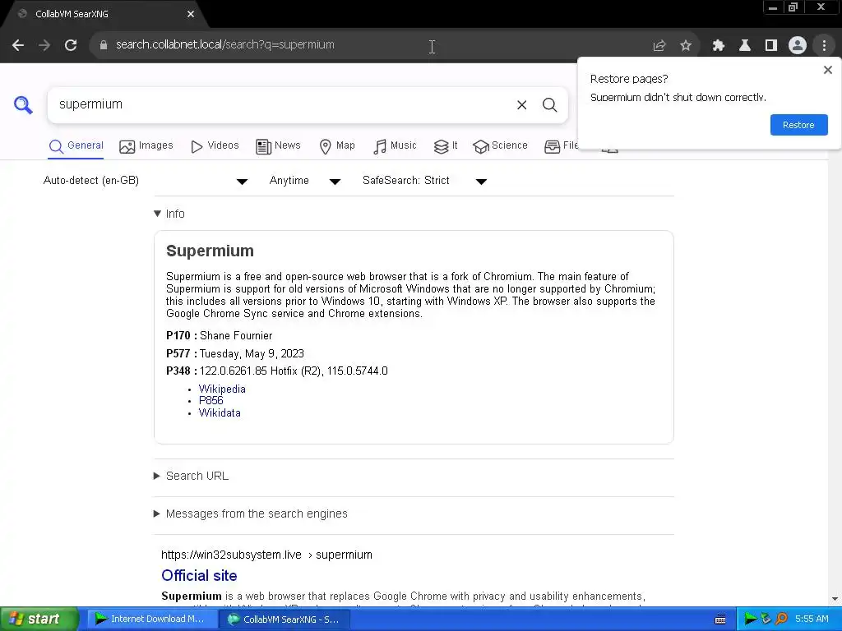This screenshot has height=631, width=842.
Task: Click the 5:55 AM taskbar clock
Action: (812, 619)
